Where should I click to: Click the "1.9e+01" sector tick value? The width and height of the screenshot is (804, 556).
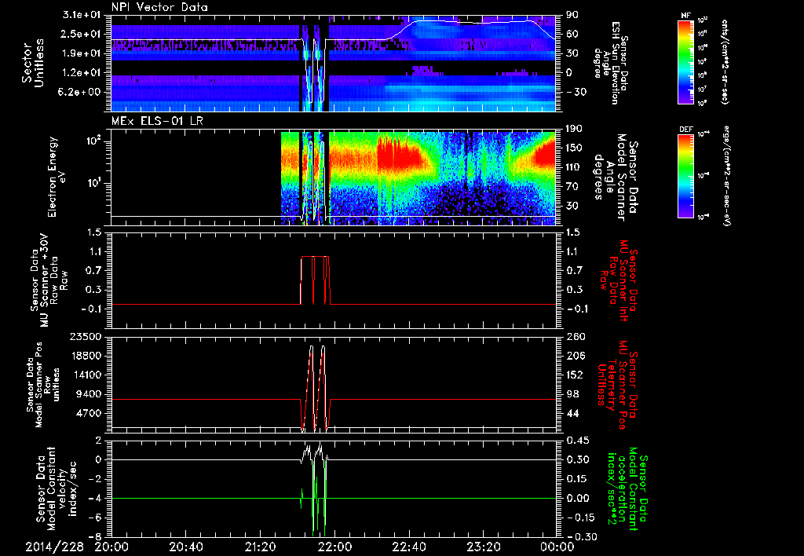(x=82, y=53)
